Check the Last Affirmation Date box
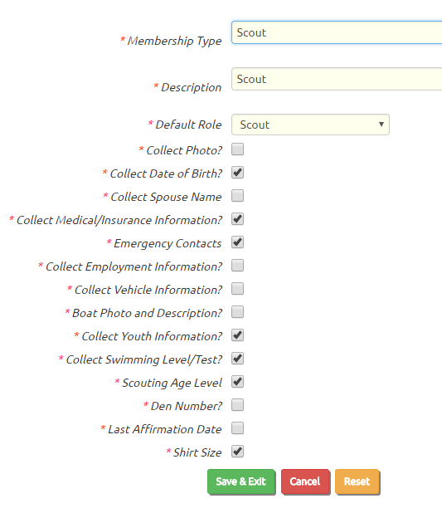 [237, 428]
